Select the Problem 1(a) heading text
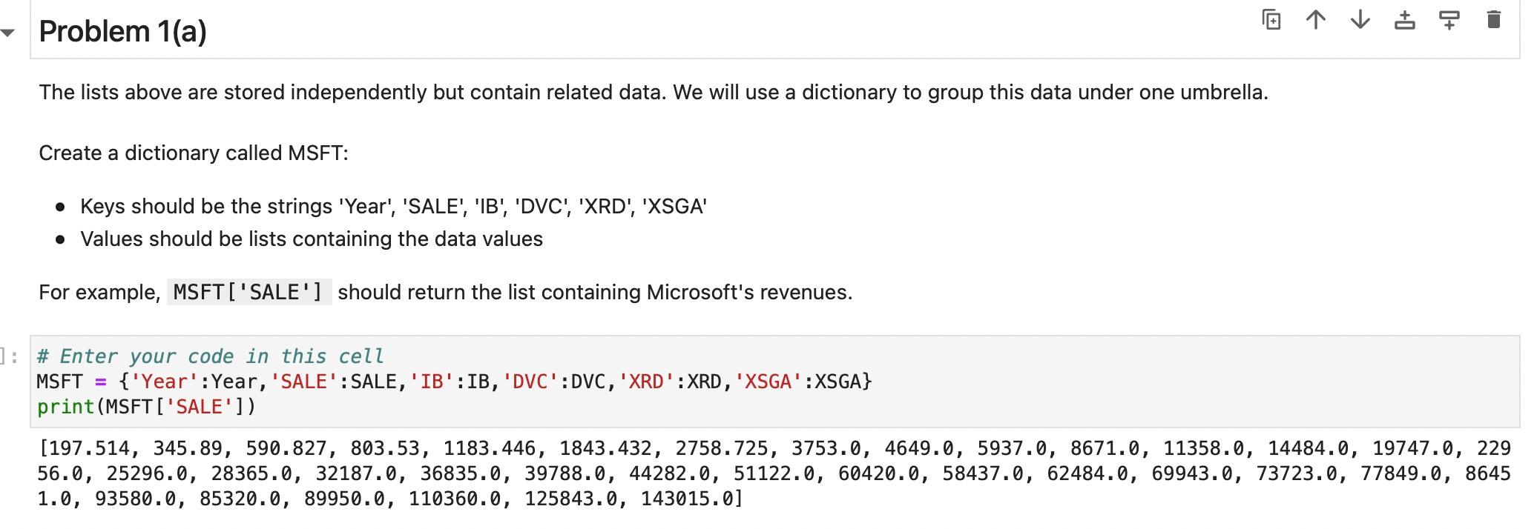The height and width of the screenshot is (529, 1537). pos(122,31)
